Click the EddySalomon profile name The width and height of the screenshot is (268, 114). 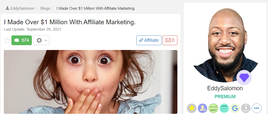[x=225, y=88]
